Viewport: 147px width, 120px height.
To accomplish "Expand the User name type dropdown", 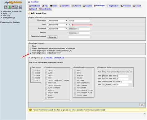I will 57,21.
